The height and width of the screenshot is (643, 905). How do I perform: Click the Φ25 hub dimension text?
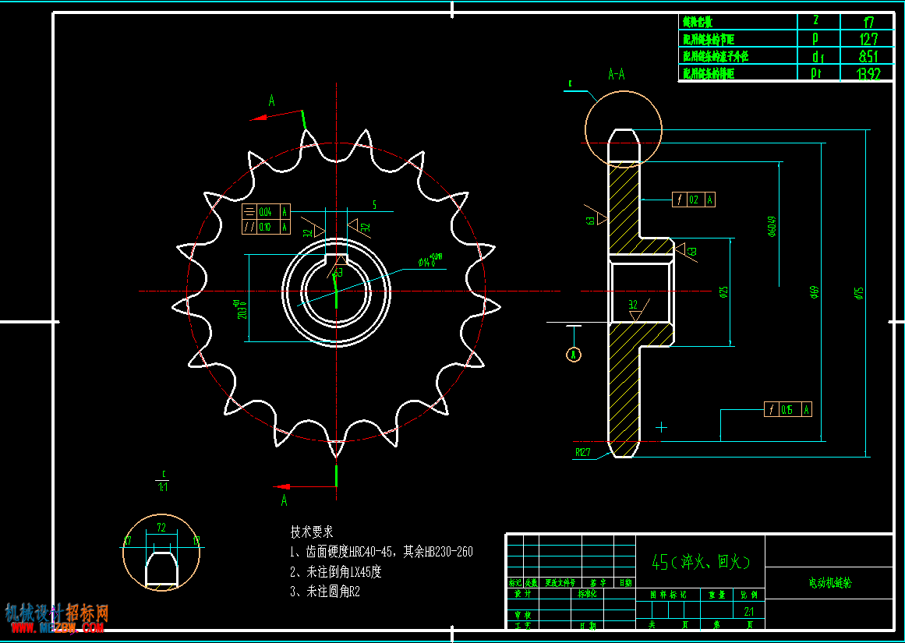pos(724,292)
